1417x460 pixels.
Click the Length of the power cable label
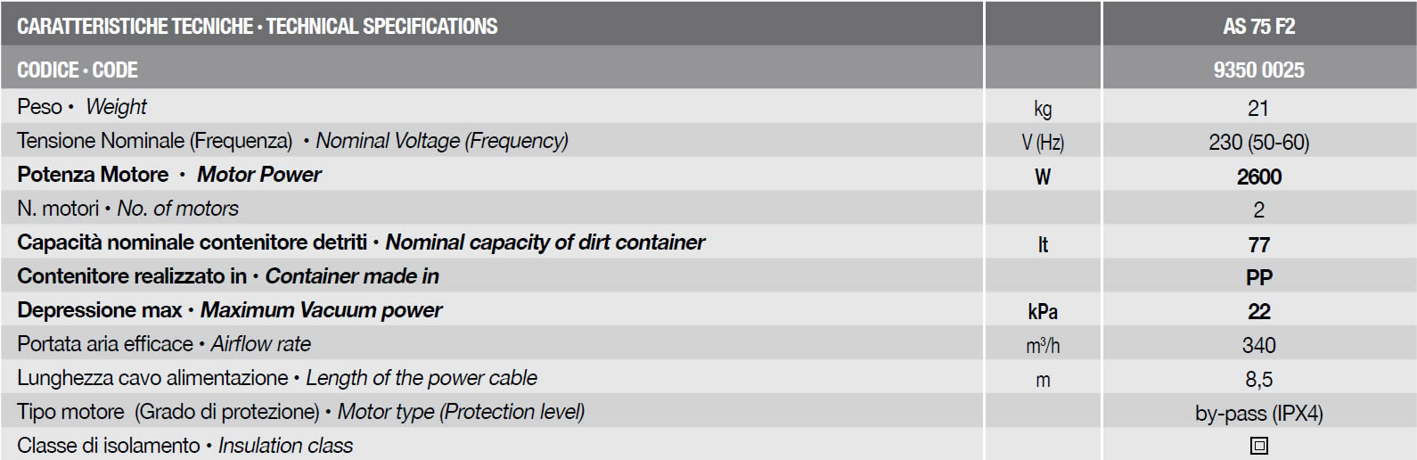pyautogui.click(x=422, y=378)
